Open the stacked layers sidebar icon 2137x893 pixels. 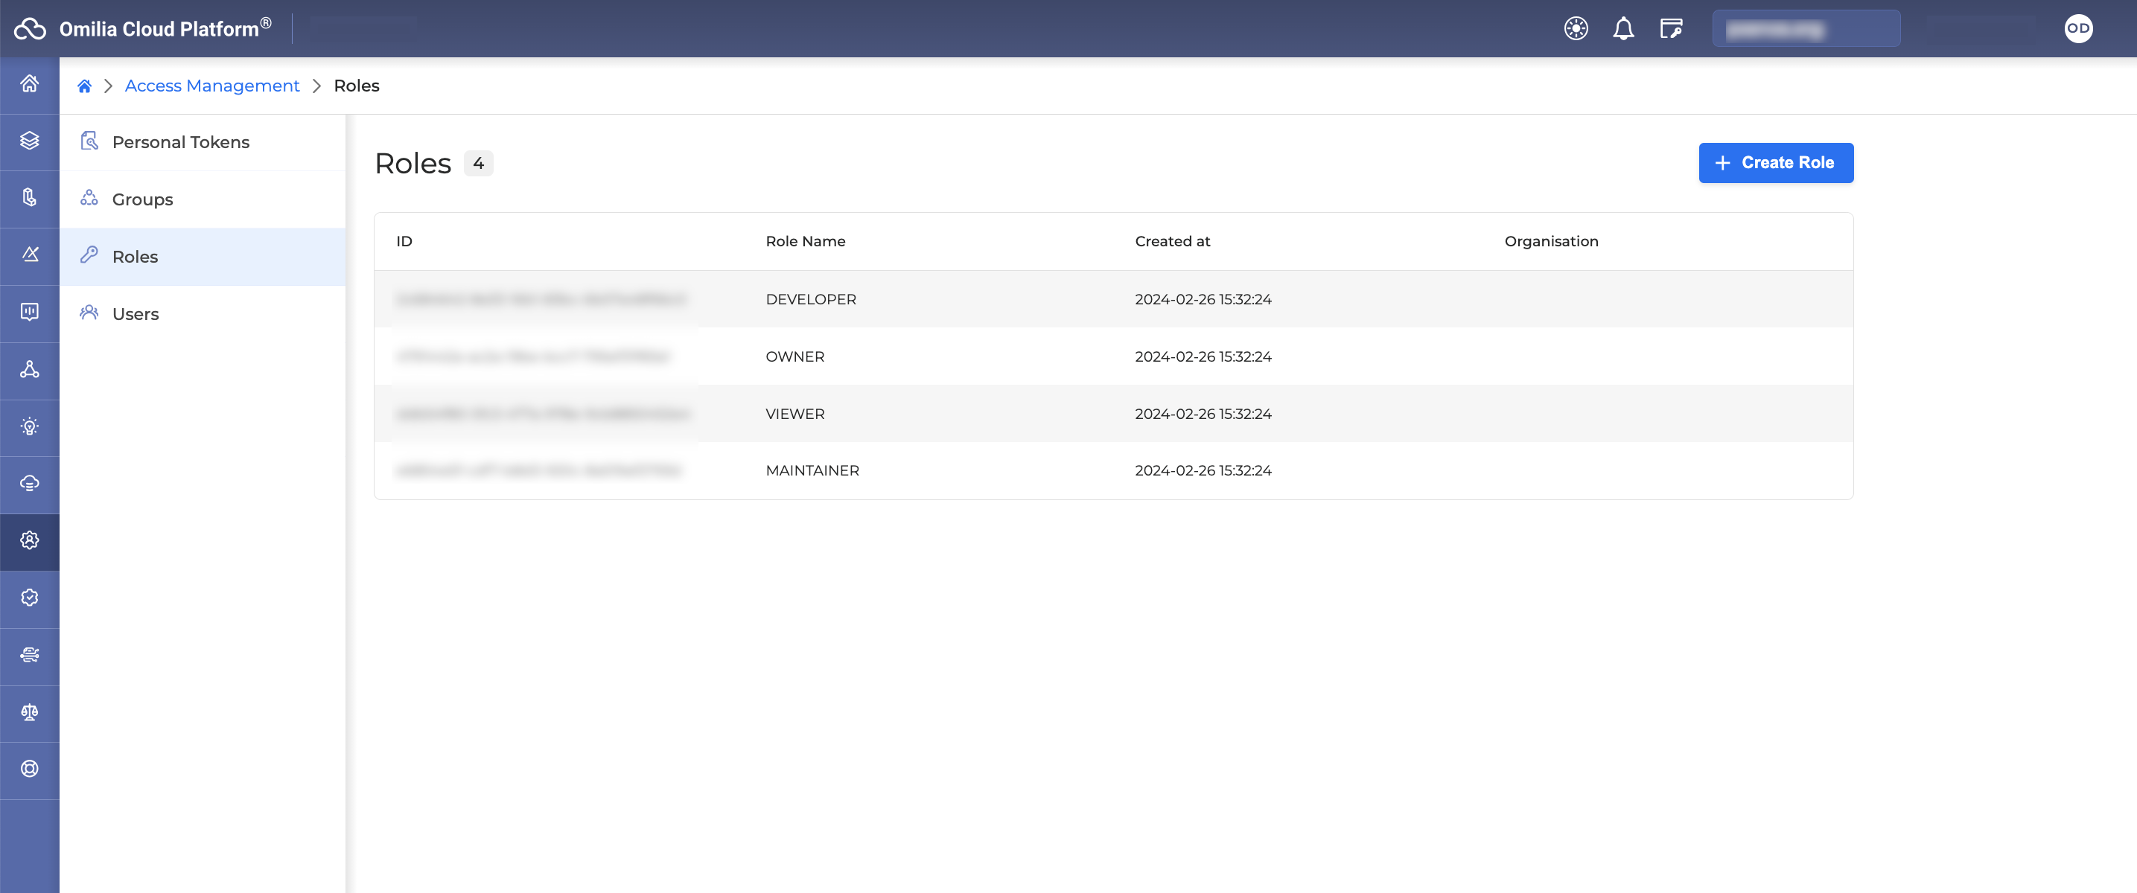[30, 141]
